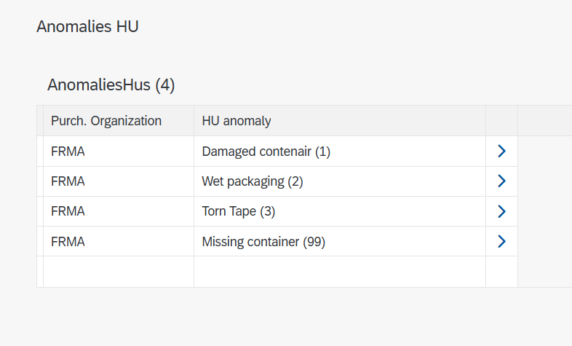Click navigation chevron for Wet packaging row
Viewport: 572px width, 346px height.
click(501, 181)
